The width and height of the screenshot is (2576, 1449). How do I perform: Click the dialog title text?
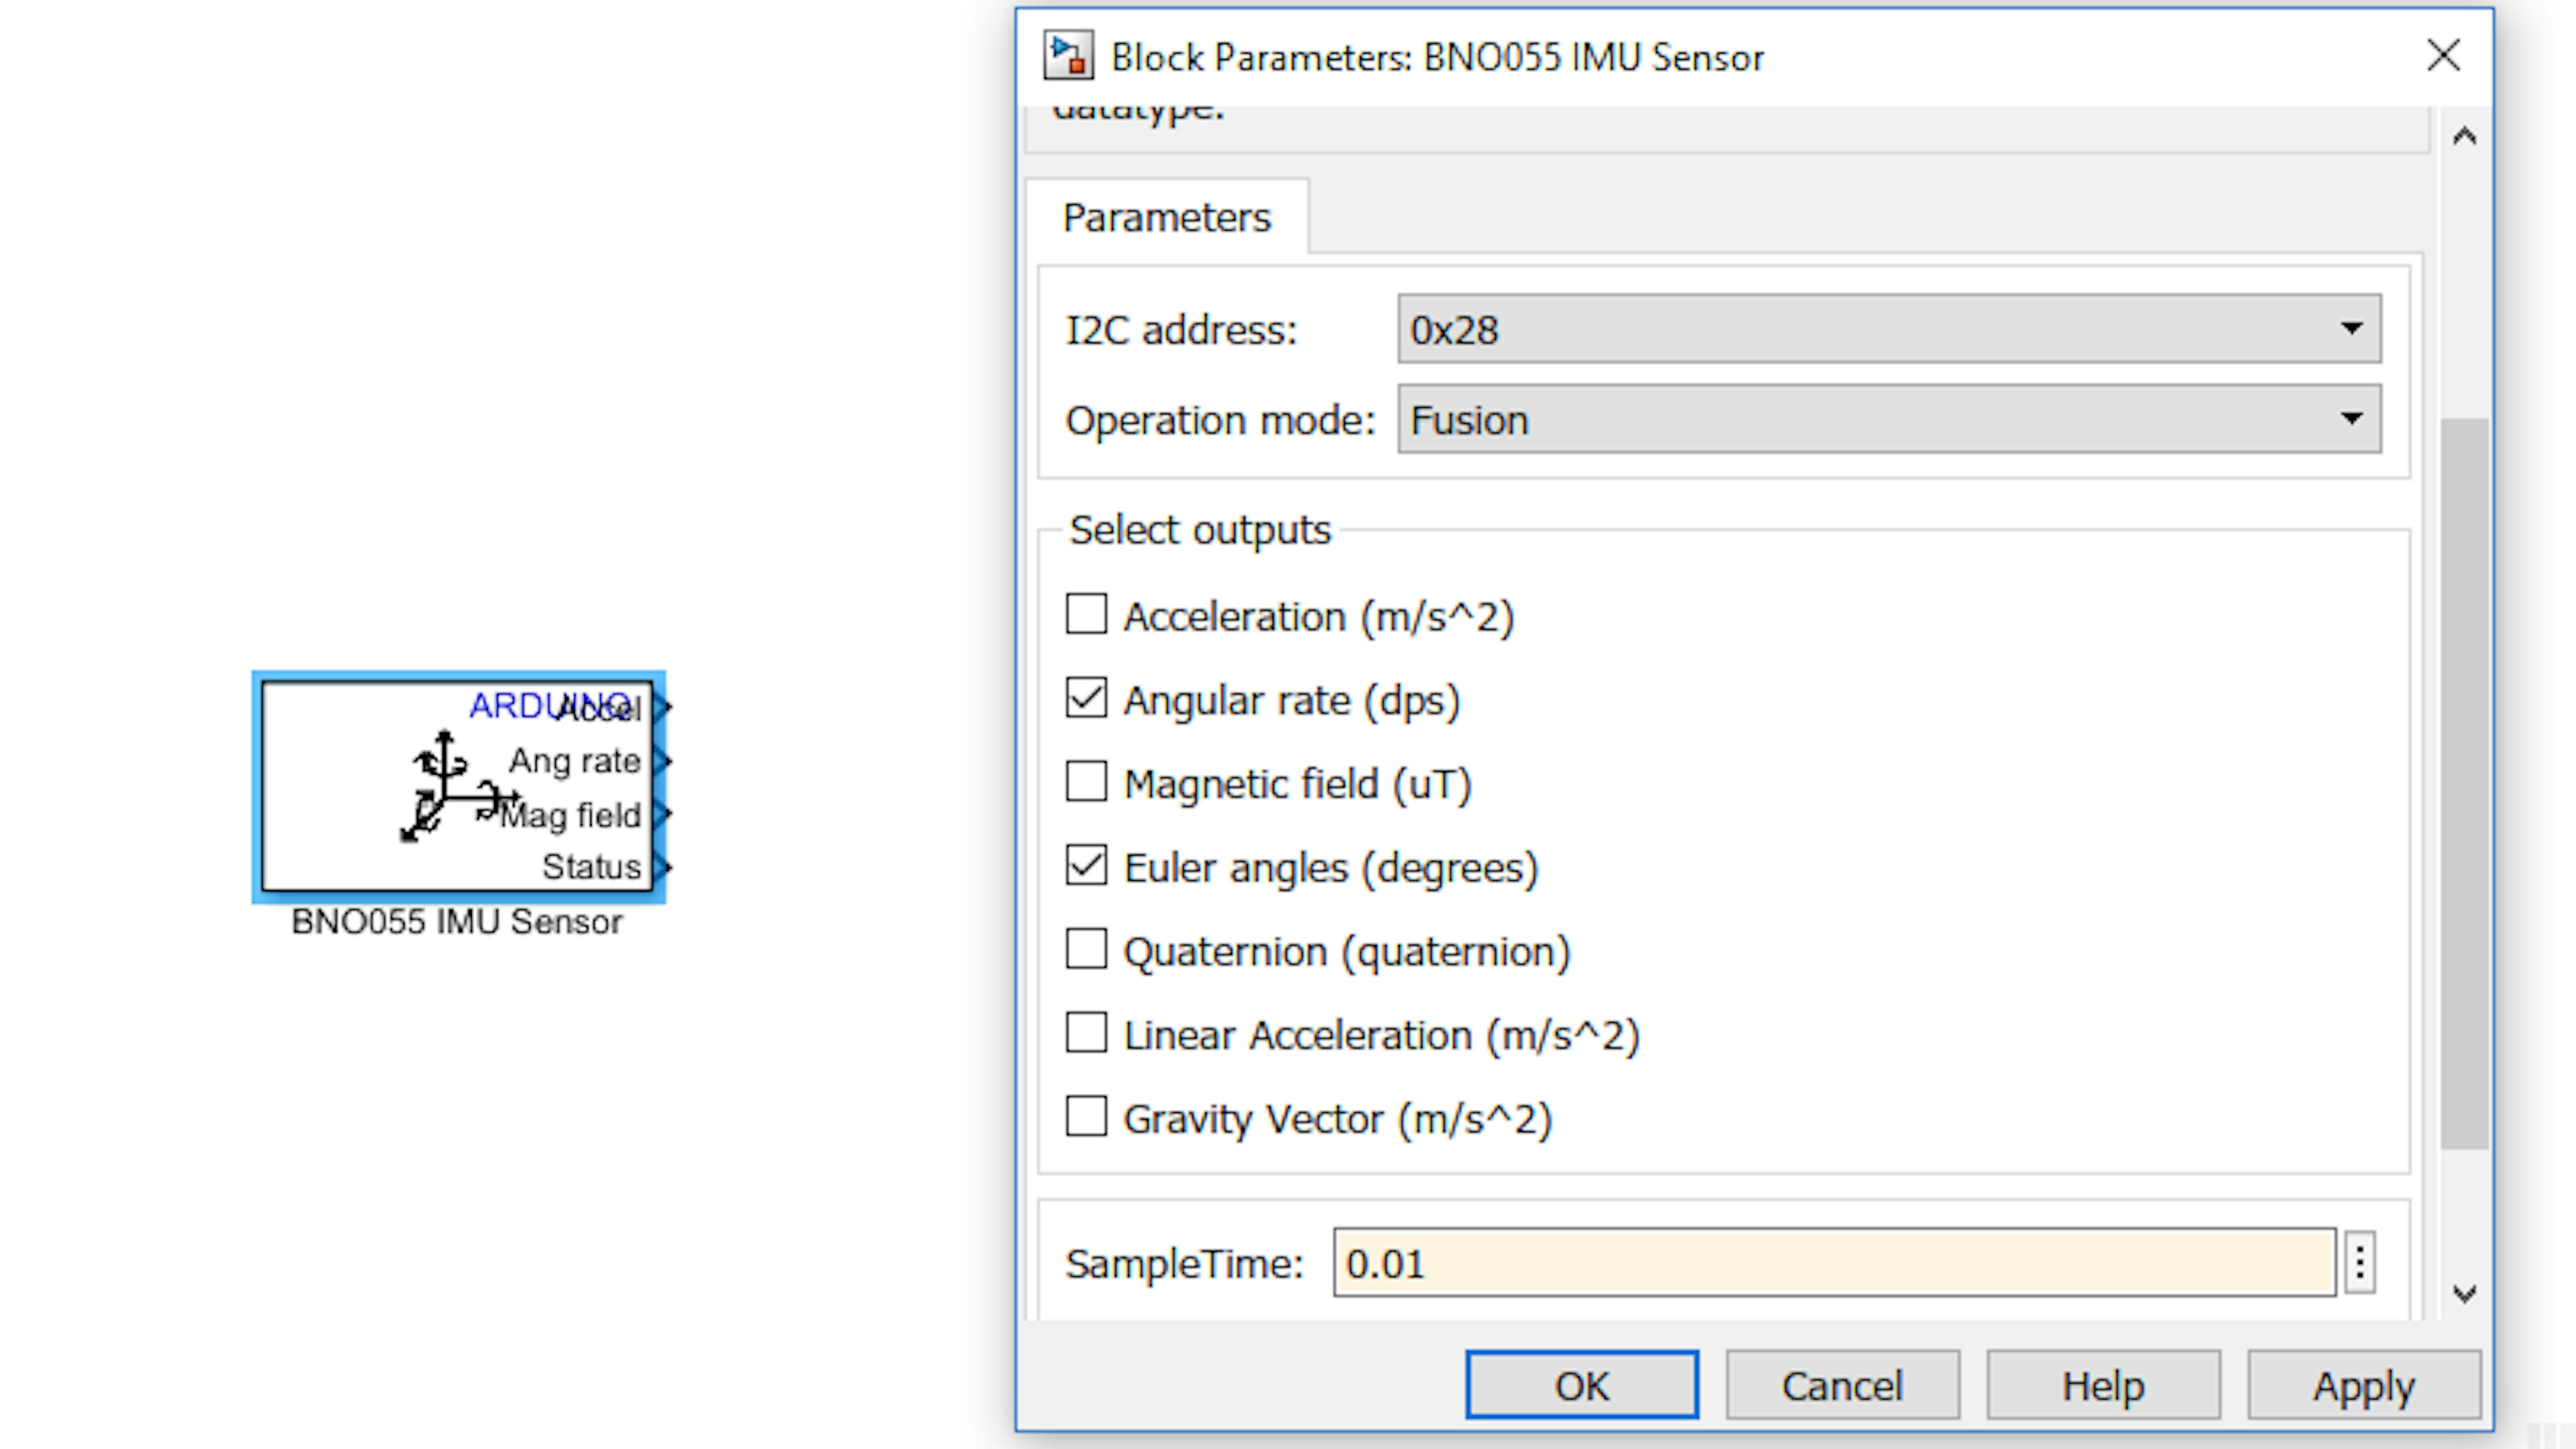[x=1437, y=57]
